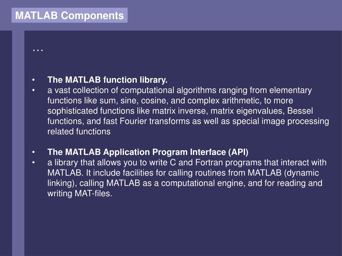Click the bullet before the API heading
Image resolution: width=342 pixels, height=256 pixels.
tap(33, 152)
